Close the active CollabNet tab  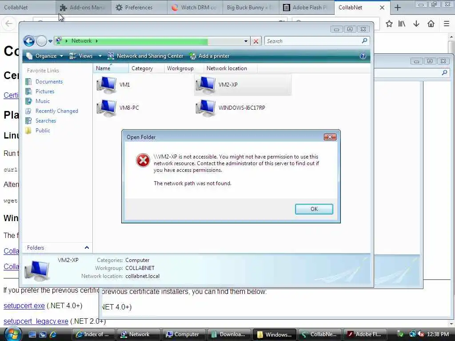(x=382, y=8)
